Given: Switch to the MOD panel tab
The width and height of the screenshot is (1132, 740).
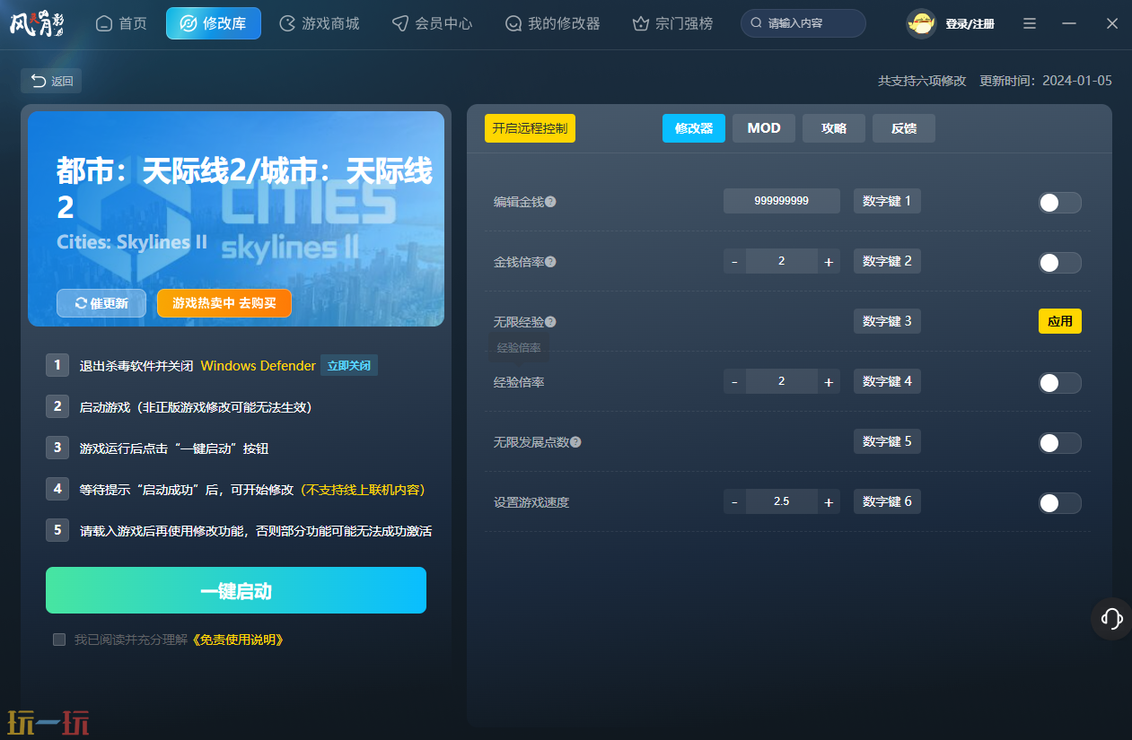Looking at the screenshot, I should (764, 128).
